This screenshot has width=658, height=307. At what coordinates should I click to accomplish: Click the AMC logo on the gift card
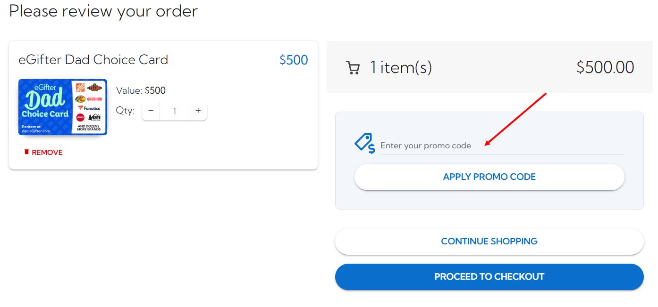pyautogui.click(x=80, y=117)
